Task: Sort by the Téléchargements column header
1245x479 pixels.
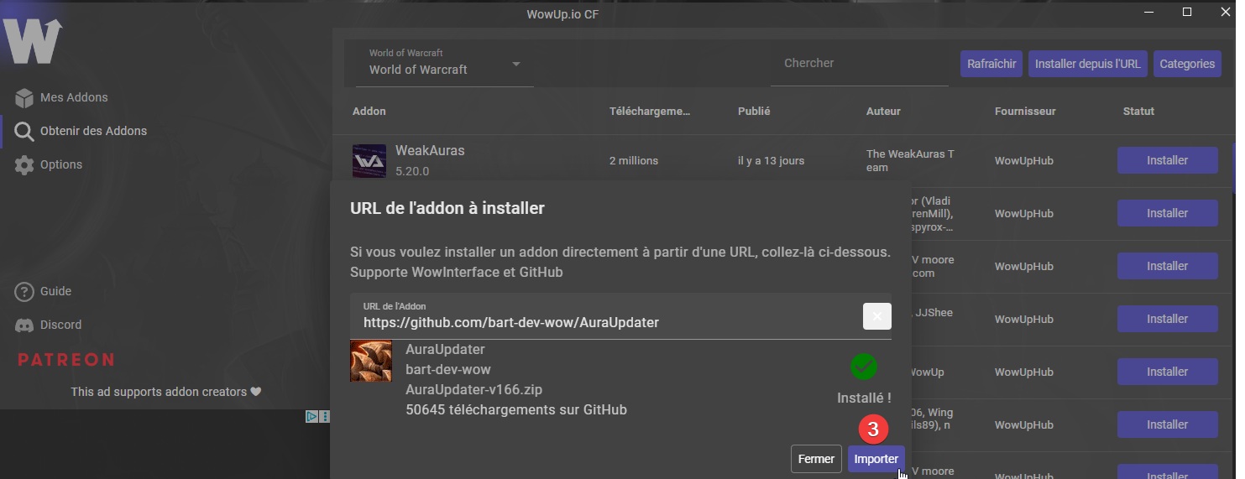Action: pyautogui.click(x=650, y=111)
